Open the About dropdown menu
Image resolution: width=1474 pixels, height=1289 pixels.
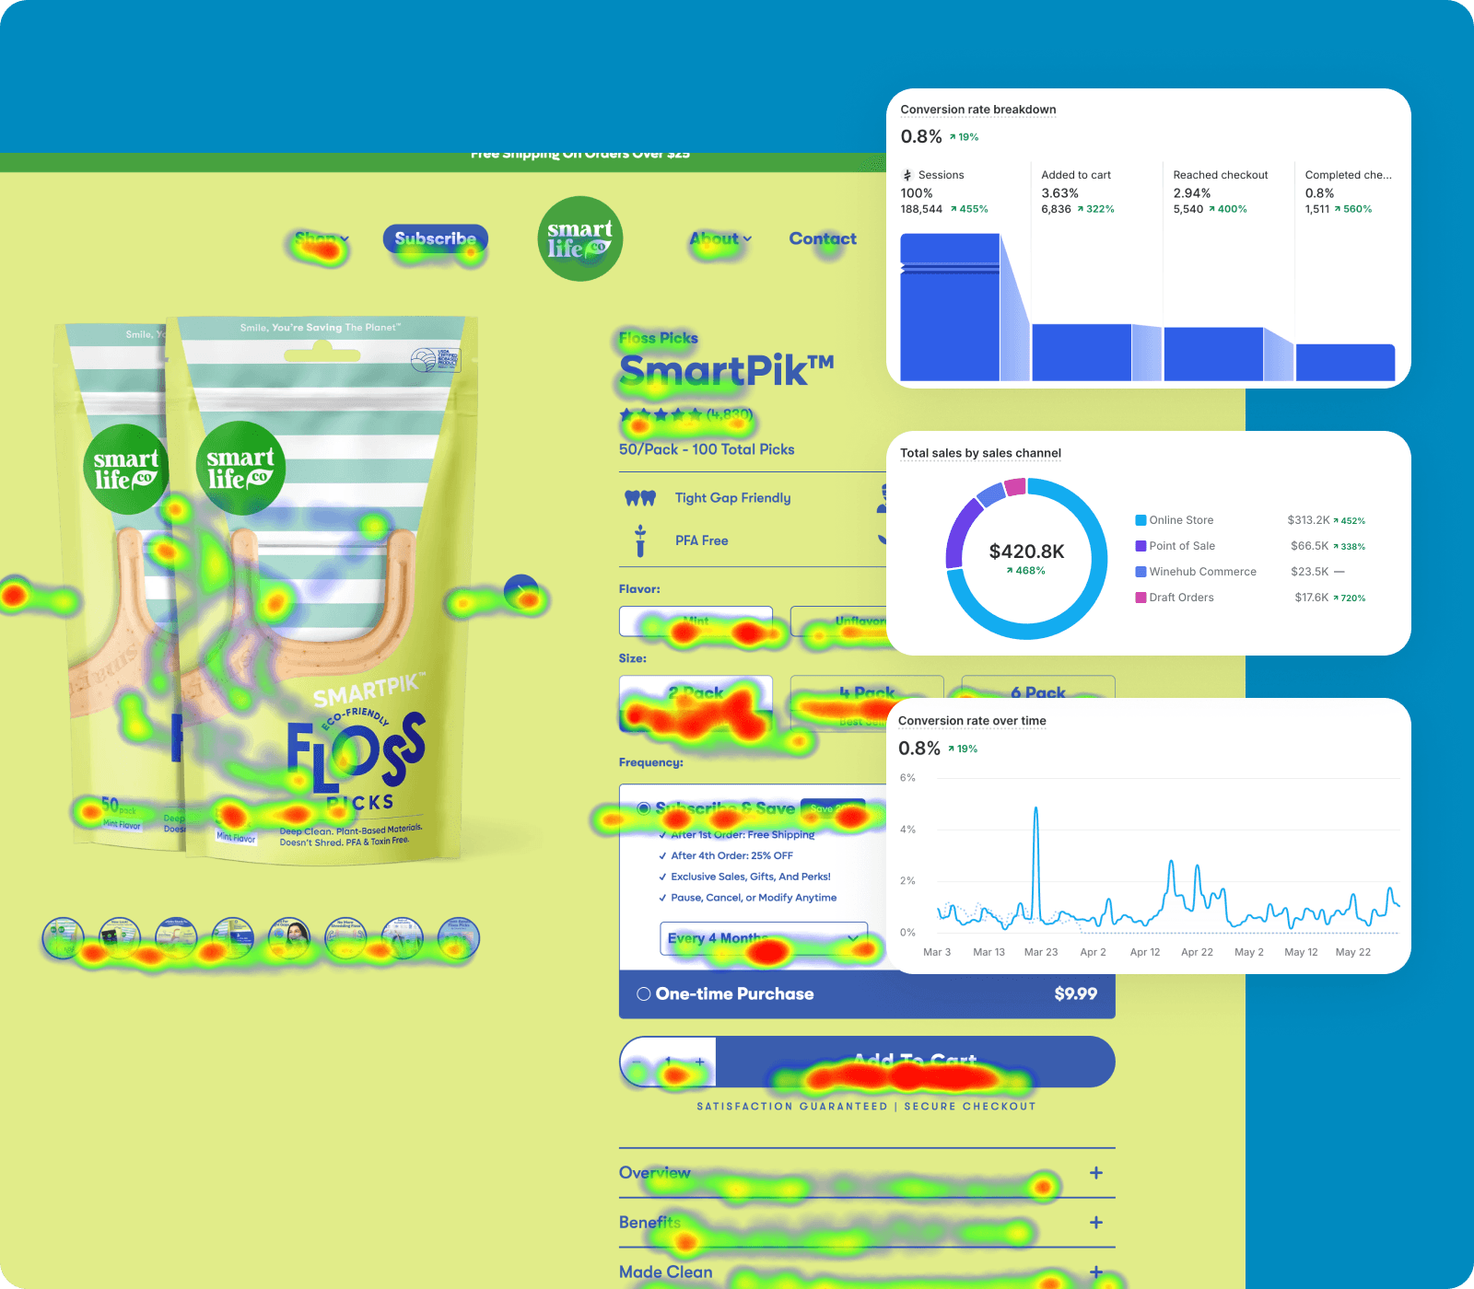[720, 238]
